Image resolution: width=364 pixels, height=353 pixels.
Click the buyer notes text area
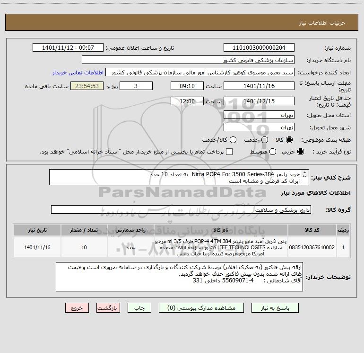pos(179,277)
